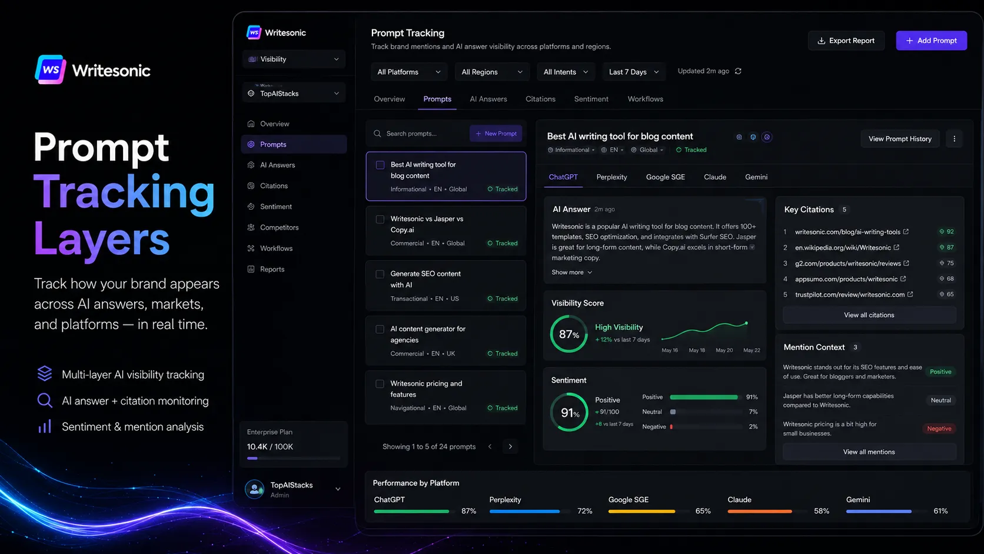The width and height of the screenshot is (984, 554).
Task: Click first platform icon beside prompt title
Action: 739,137
